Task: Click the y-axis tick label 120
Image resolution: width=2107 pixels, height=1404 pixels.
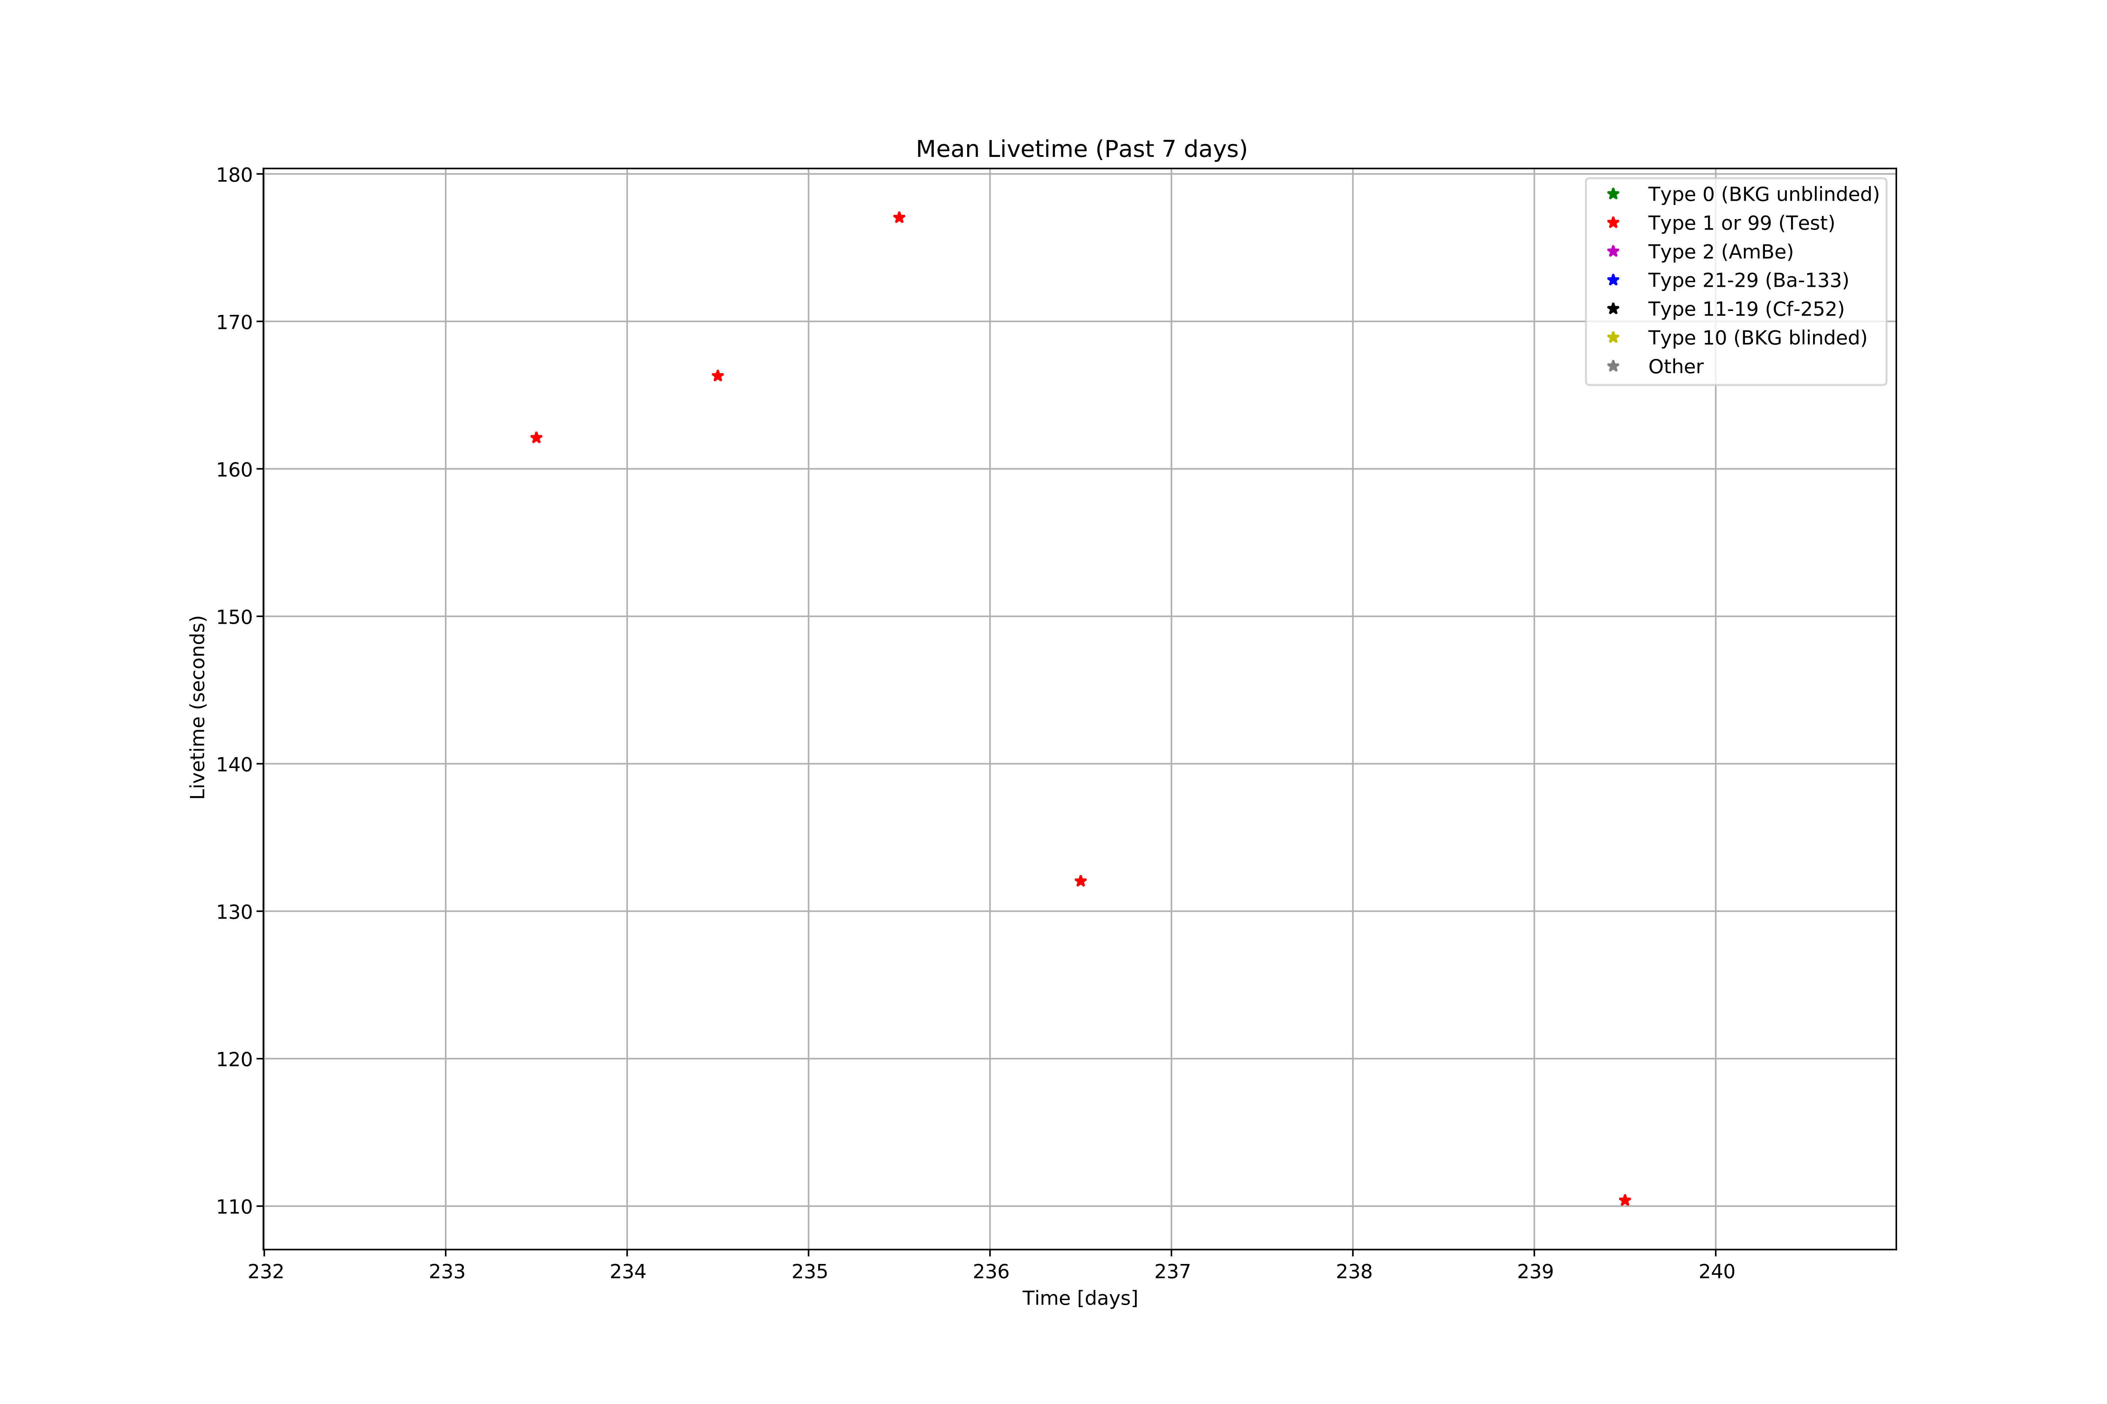Action: [235, 1060]
